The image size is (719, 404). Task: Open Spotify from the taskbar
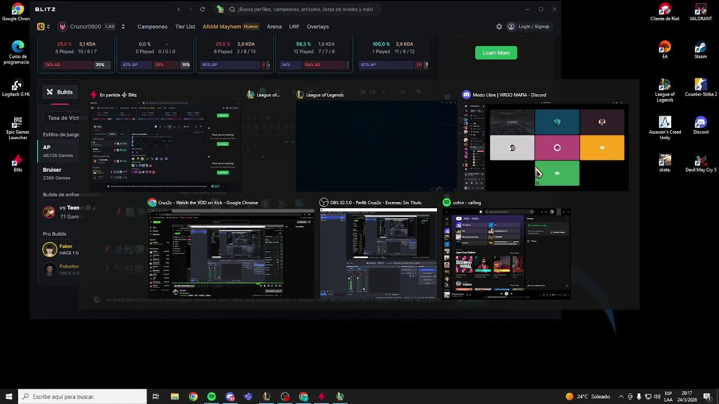point(211,397)
